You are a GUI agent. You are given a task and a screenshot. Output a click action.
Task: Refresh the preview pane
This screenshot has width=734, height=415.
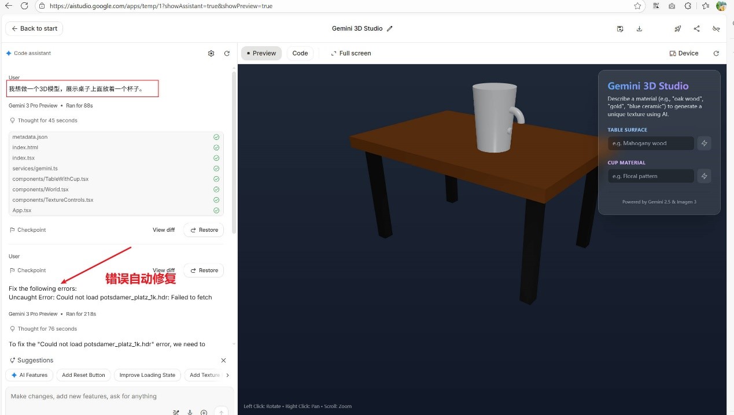pyautogui.click(x=716, y=53)
